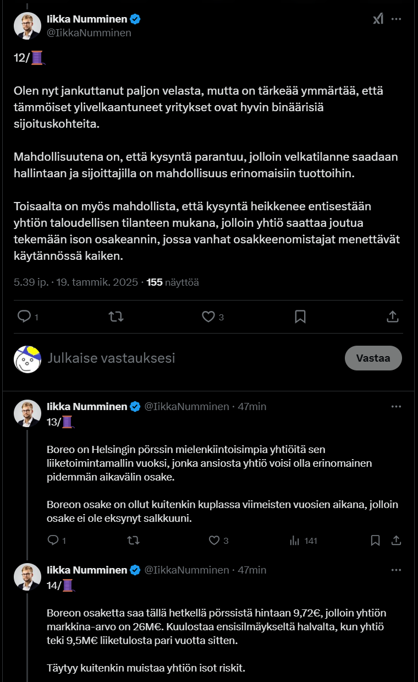This screenshot has height=682, width=418.
Task: Share tweet 13 about Boreo
Action: point(394,541)
